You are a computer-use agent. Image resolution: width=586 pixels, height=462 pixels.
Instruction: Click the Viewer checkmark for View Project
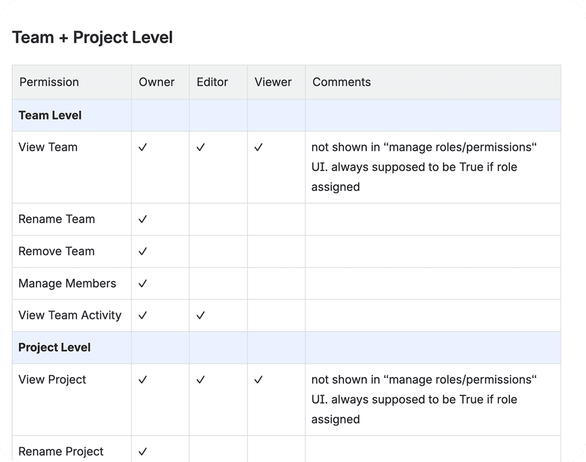pos(258,380)
